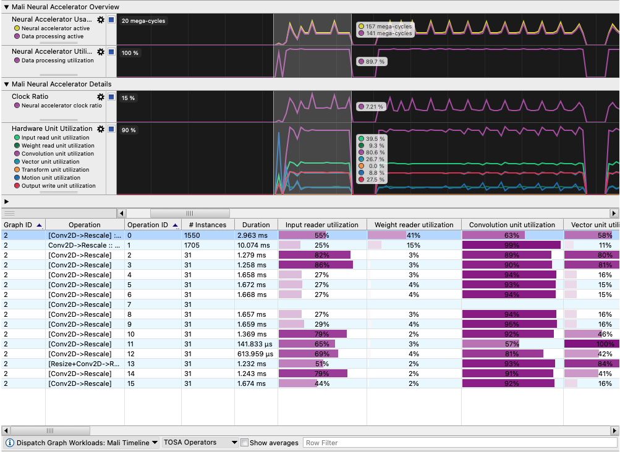The image size is (620, 452).
Task: Click duration cell 141.833 µs
Action: (257, 344)
